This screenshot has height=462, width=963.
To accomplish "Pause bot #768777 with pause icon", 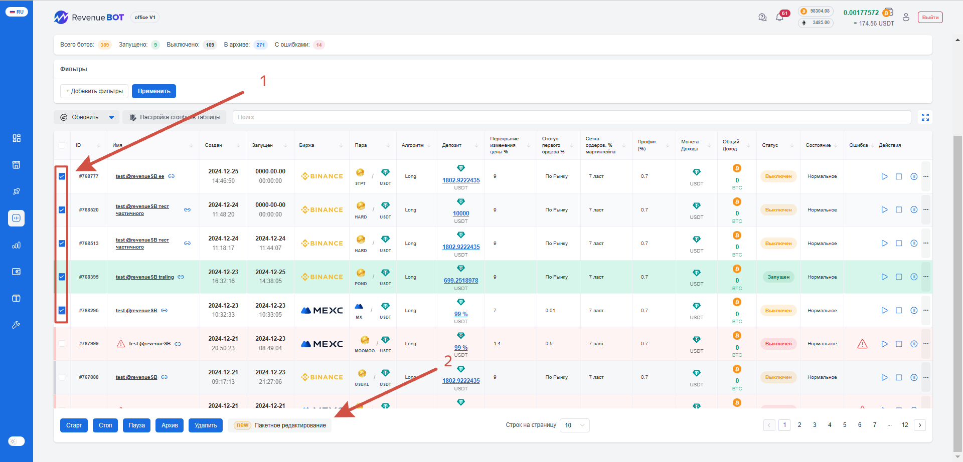I will point(914,176).
